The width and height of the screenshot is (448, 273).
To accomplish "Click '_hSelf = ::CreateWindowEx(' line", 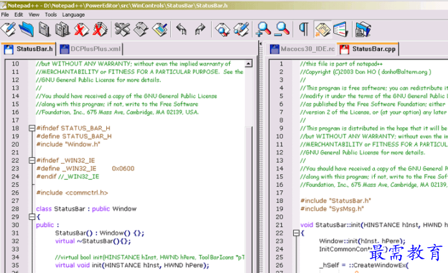I will 364,265.
